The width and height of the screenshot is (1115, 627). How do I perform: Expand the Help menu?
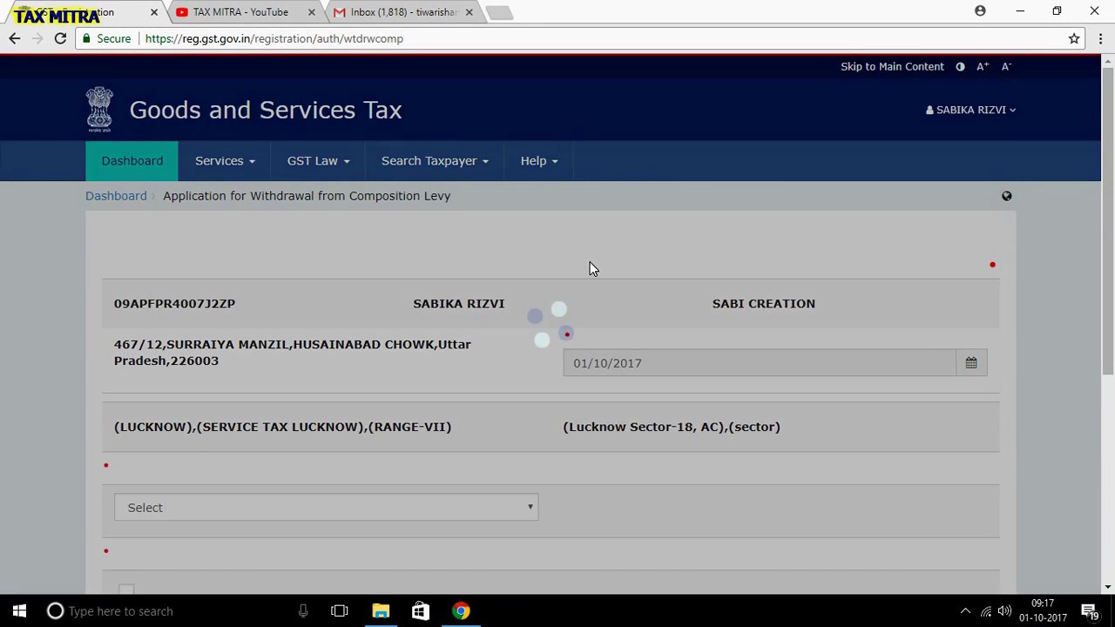coord(539,161)
